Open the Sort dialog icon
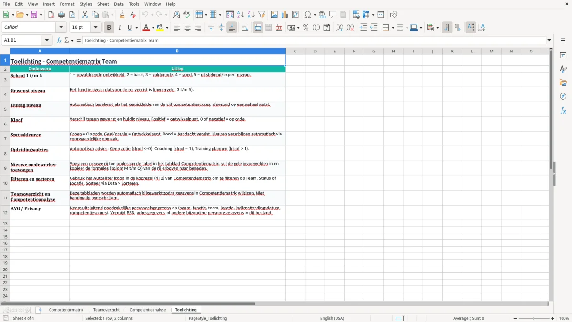 [x=230, y=15]
